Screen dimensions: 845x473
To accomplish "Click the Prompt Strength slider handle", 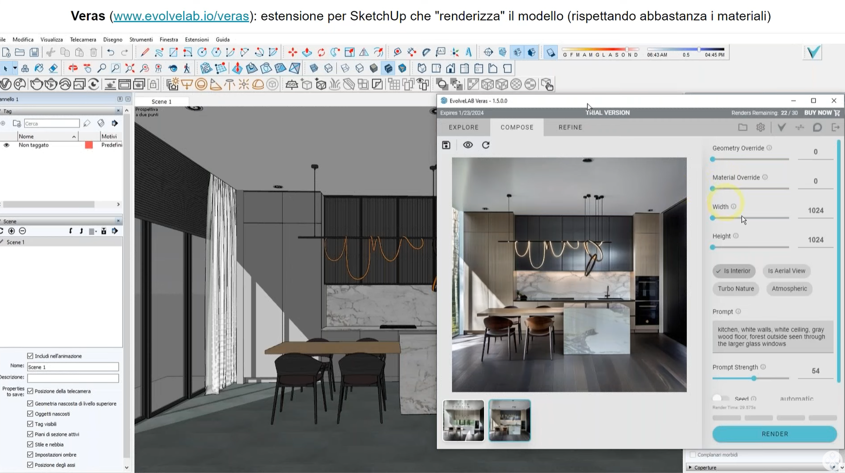I will point(753,378).
